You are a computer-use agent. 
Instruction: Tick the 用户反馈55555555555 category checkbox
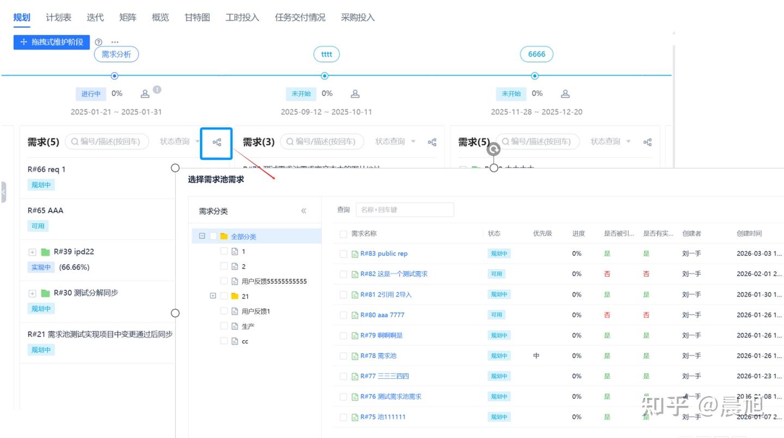tap(224, 281)
